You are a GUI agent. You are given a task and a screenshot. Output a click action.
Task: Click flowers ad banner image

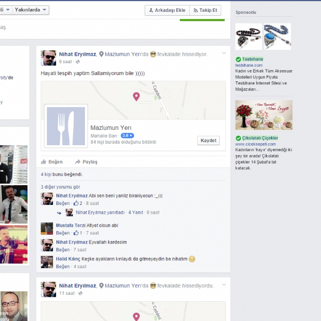[x=264, y=115]
